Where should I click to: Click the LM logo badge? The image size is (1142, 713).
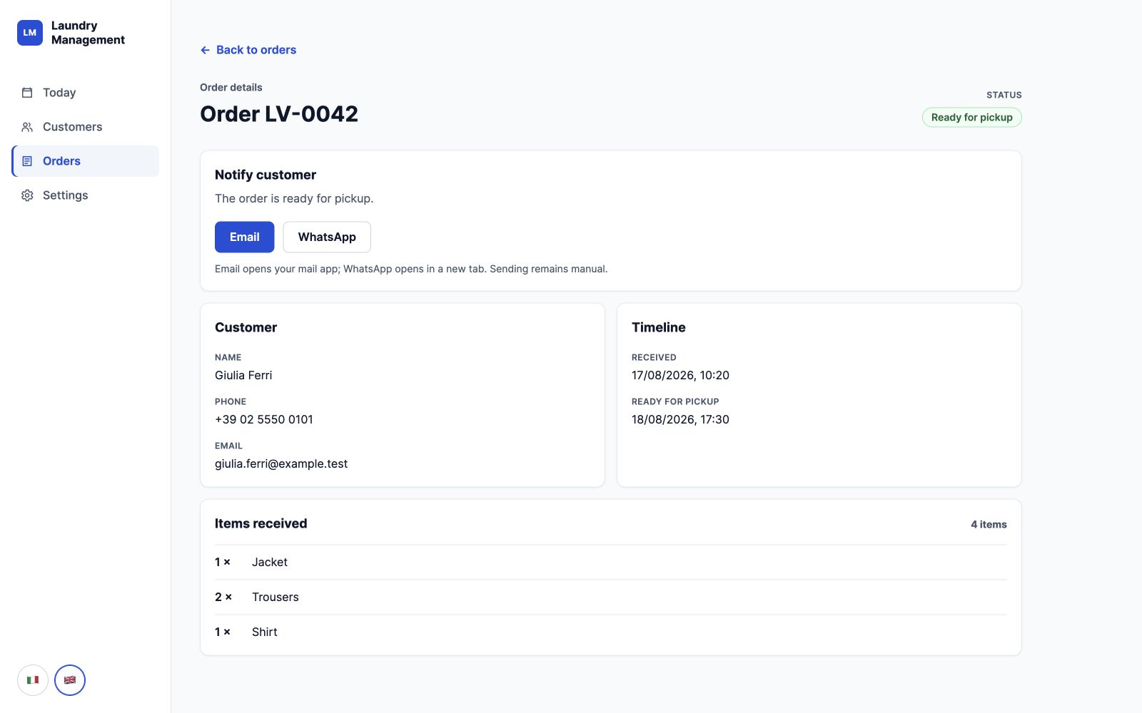tap(30, 33)
